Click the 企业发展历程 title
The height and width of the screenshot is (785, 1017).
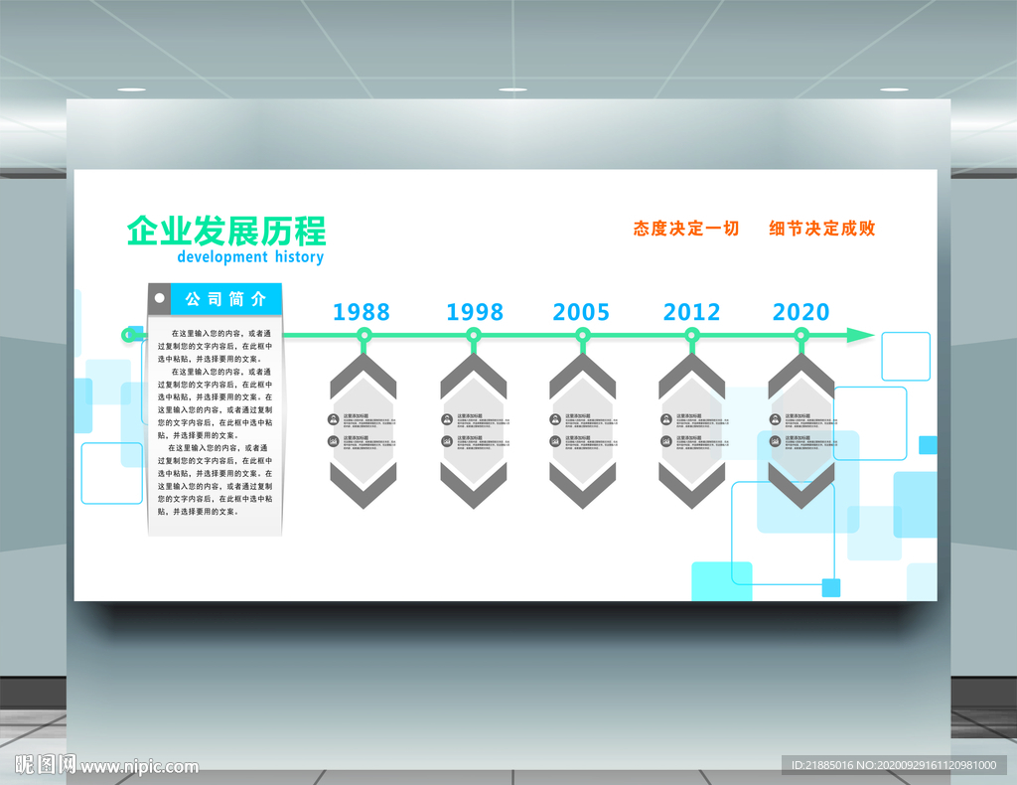(225, 231)
